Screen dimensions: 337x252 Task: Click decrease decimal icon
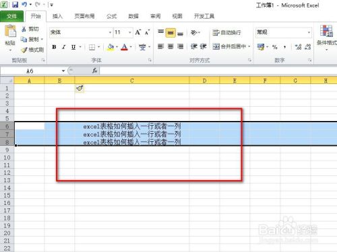[308, 47]
